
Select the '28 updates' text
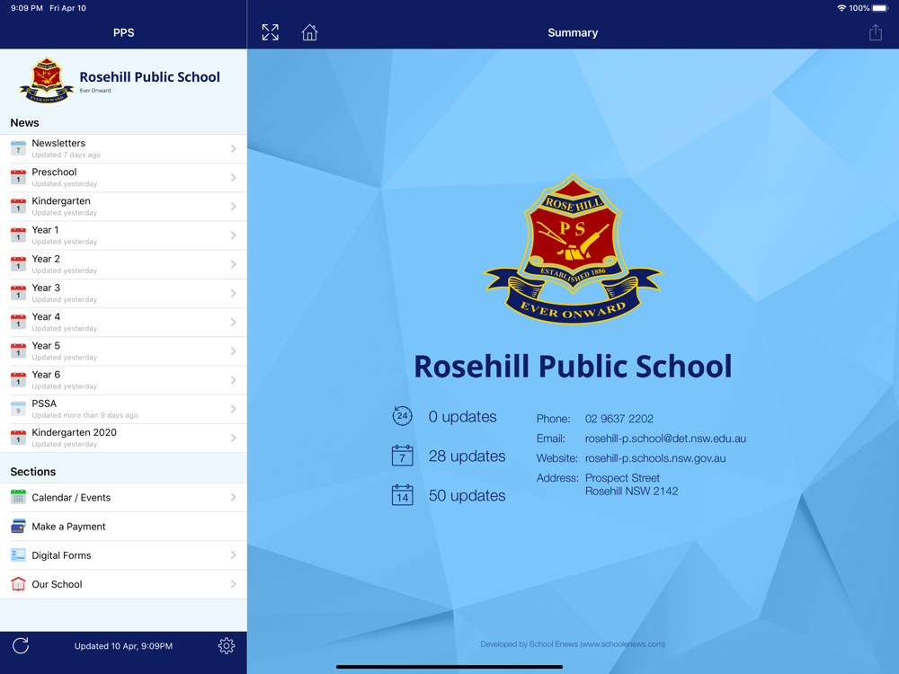(467, 456)
